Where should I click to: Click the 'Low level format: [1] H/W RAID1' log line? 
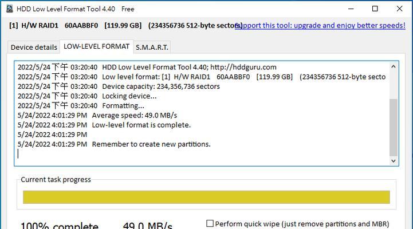[202, 77]
